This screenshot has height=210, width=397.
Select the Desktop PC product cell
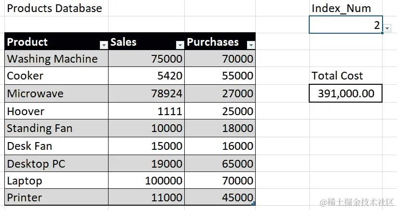pos(56,163)
